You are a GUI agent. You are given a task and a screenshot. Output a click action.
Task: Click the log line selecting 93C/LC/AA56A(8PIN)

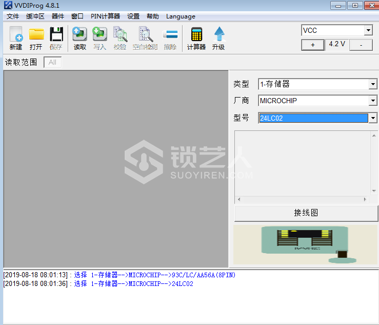119,275
